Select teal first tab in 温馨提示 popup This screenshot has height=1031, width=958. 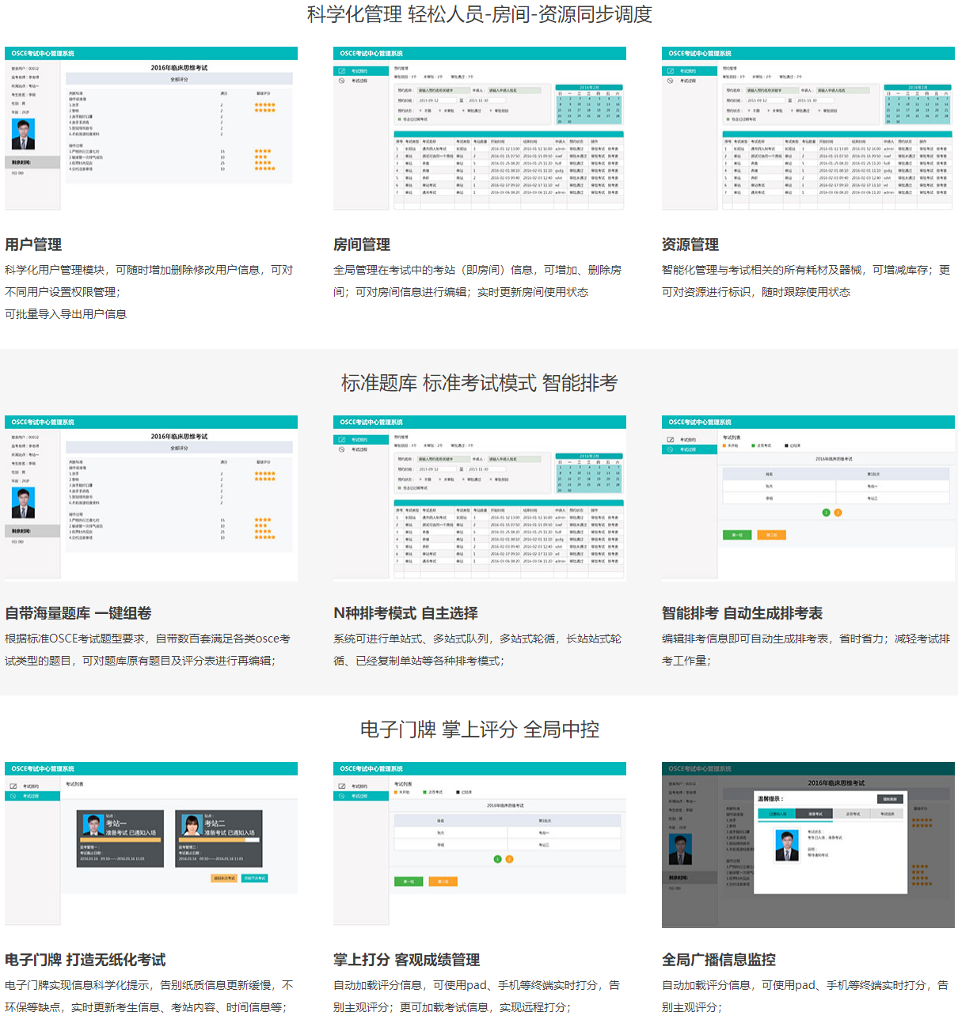[777, 813]
